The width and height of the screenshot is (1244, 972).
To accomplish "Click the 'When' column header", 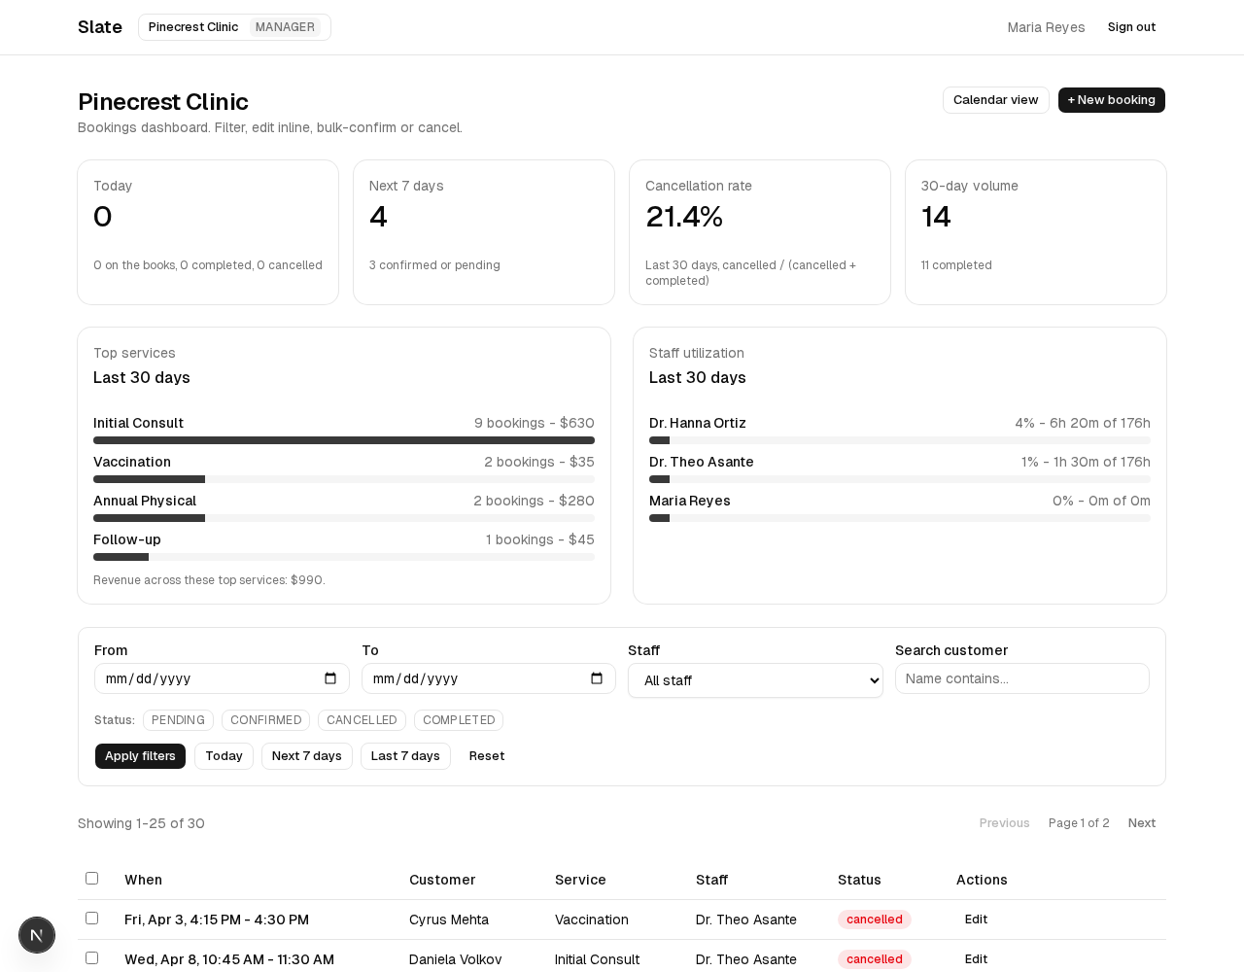I will (x=143, y=880).
